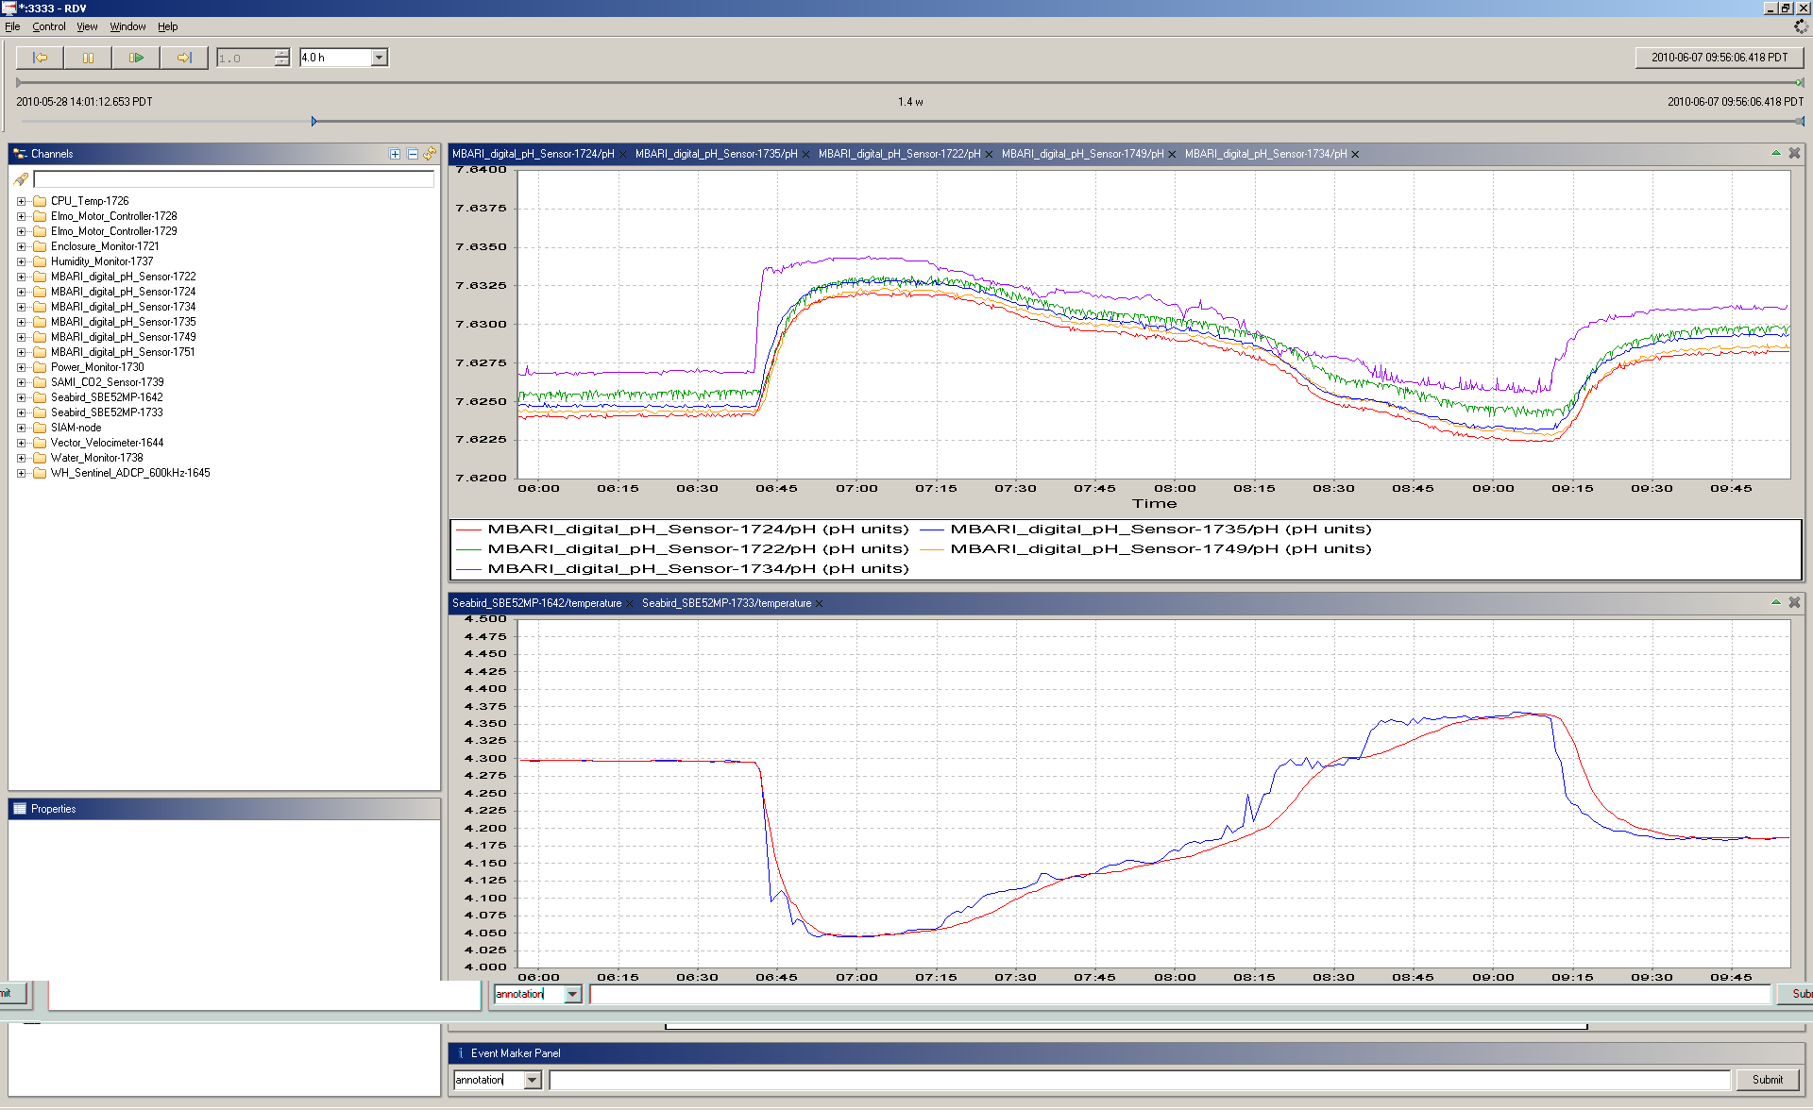
Task: Expand all channels with the plus icon
Action: [395, 154]
